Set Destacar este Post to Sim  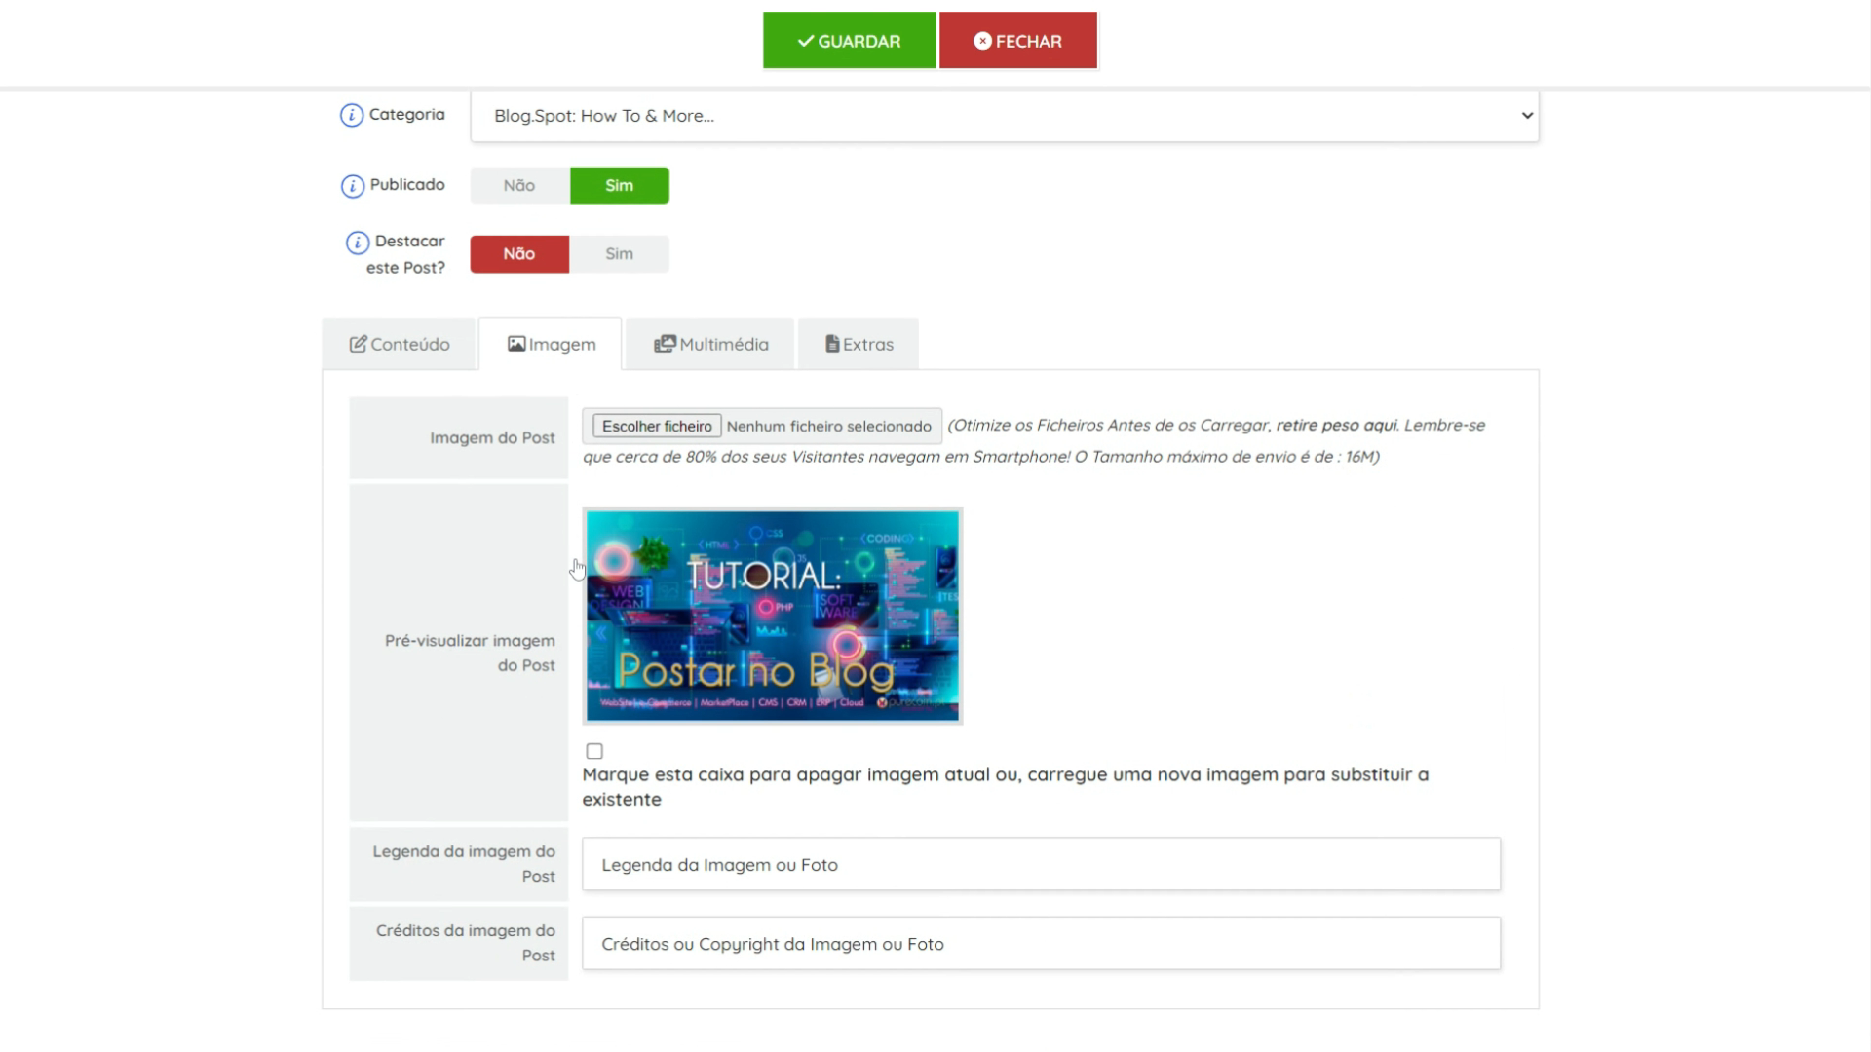pos(619,254)
